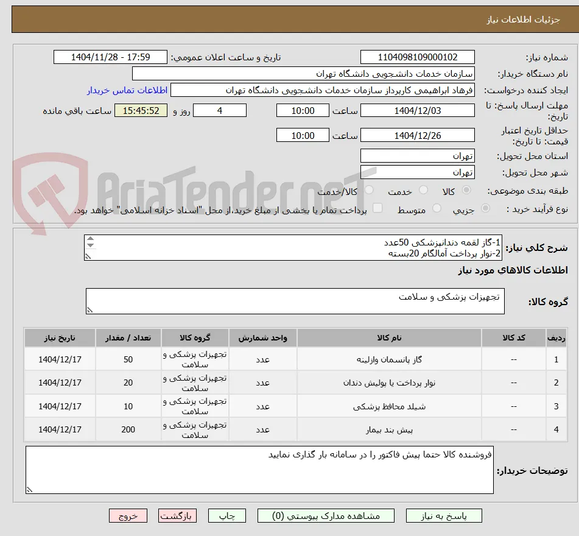Click the ردیف column header

(x=556, y=337)
